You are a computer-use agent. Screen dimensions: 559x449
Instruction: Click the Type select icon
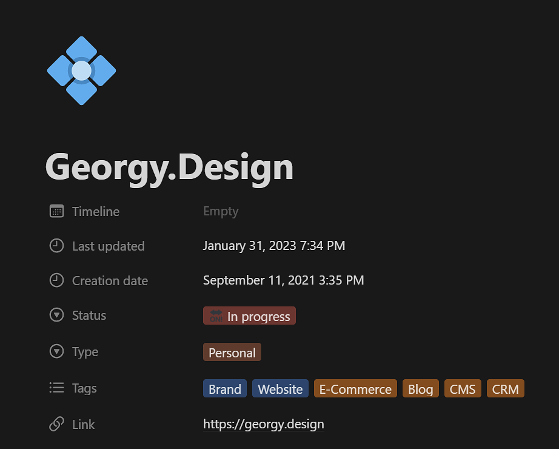click(56, 352)
